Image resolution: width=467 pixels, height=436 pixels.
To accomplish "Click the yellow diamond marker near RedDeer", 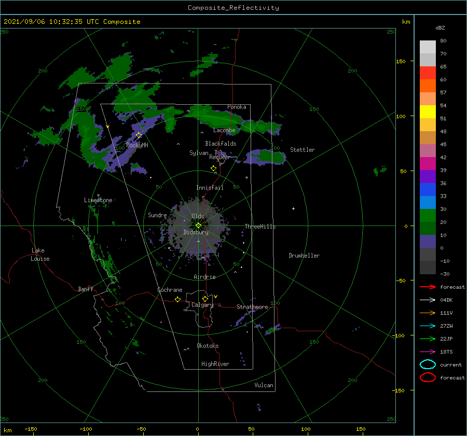I will (214, 168).
